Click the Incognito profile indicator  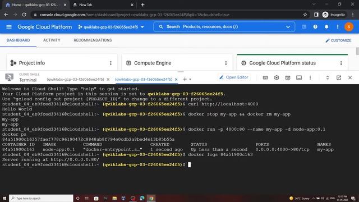click(x=334, y=15)
